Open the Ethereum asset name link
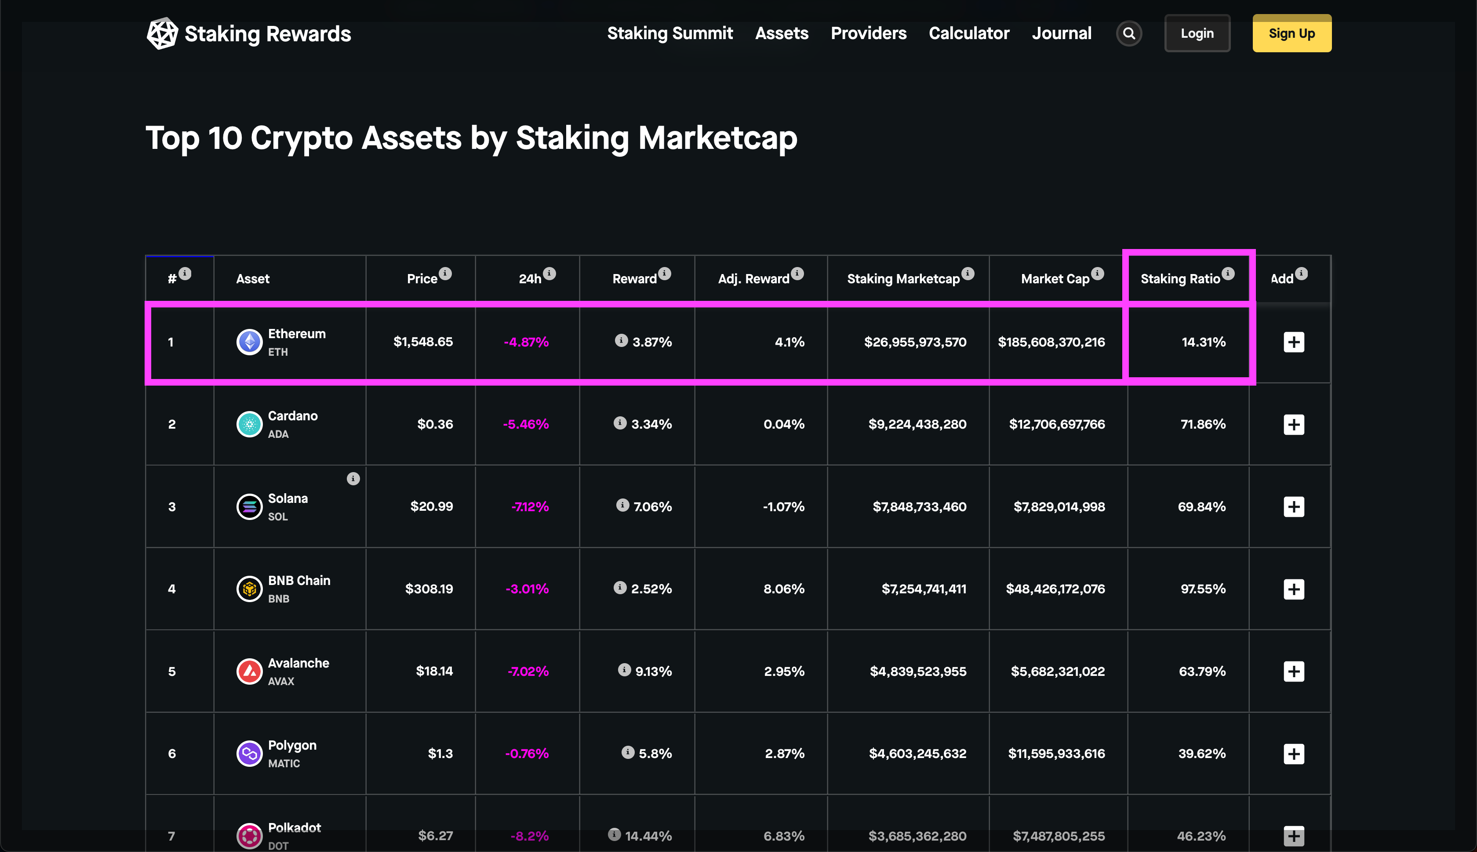Screen dimensions: 1477x852 pyautogui.click(x=296, y=333)
